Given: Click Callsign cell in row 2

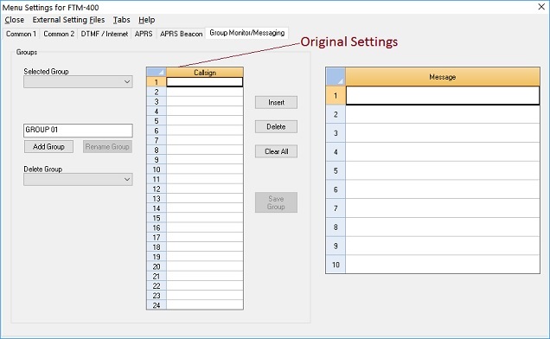Looking at the screenshot, I should tap(205, 92).
